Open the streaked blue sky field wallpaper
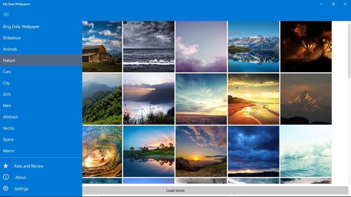Screen dimensions: 351x197 click(x=201, y=99)
